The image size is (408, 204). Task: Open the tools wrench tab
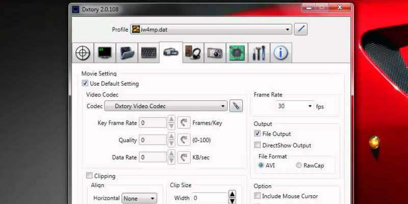[x=259, y=53]
